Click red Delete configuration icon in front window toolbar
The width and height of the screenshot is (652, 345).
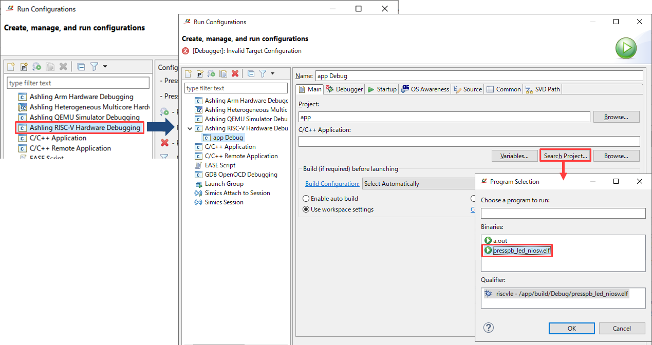[x=235, y=73]
